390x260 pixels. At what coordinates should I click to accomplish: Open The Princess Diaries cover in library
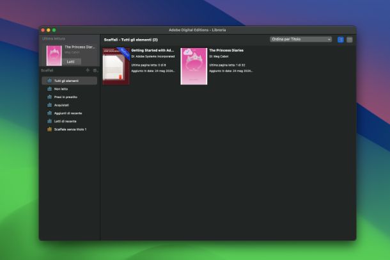point(194,66)
